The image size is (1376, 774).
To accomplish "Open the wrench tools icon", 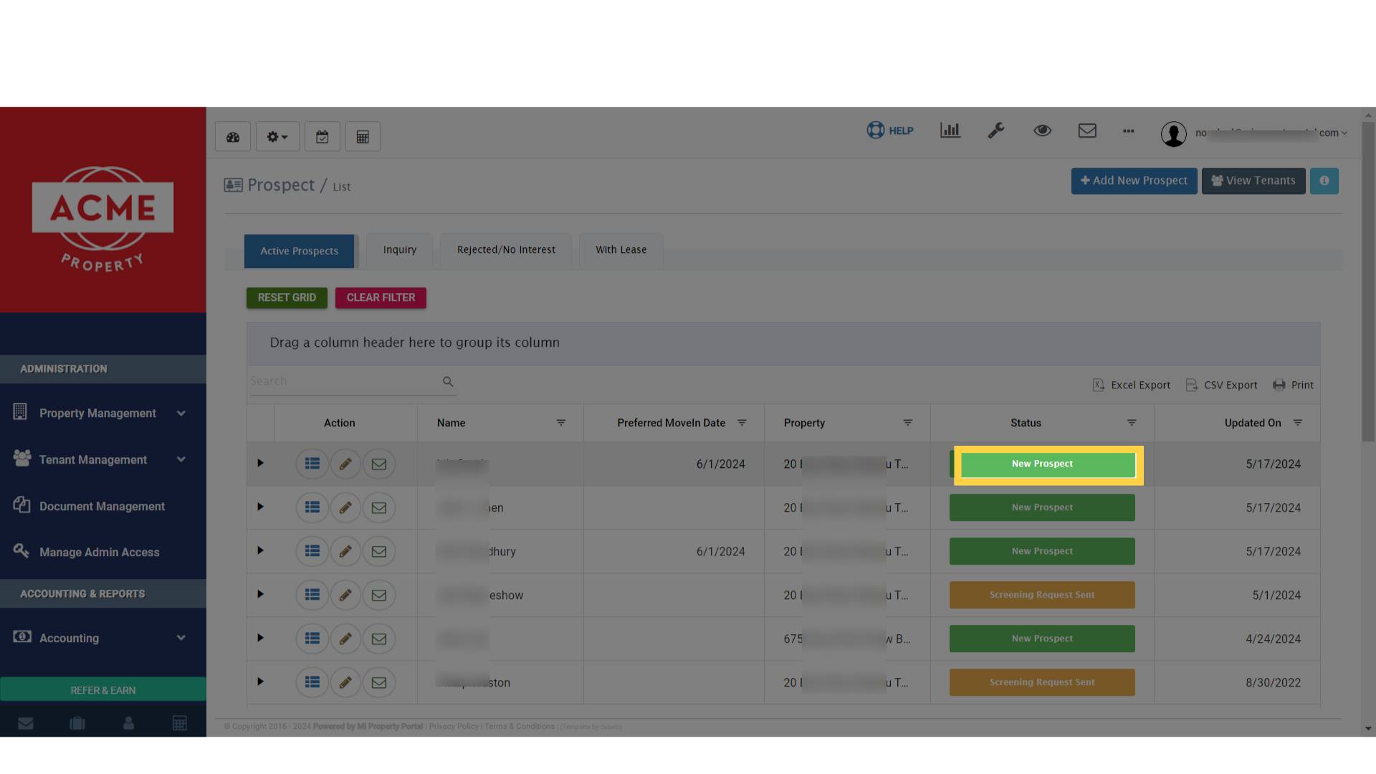I will (997, 130).
